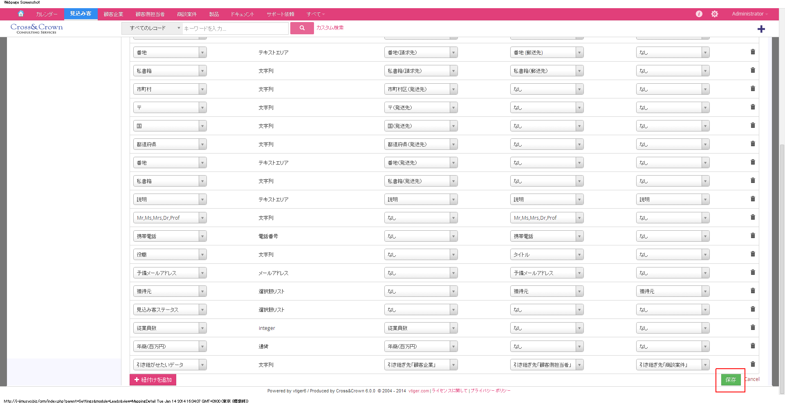Click the 紐付けを追加 button
Viewport: 785px width, 403px height.
click(x=153, y=380)
